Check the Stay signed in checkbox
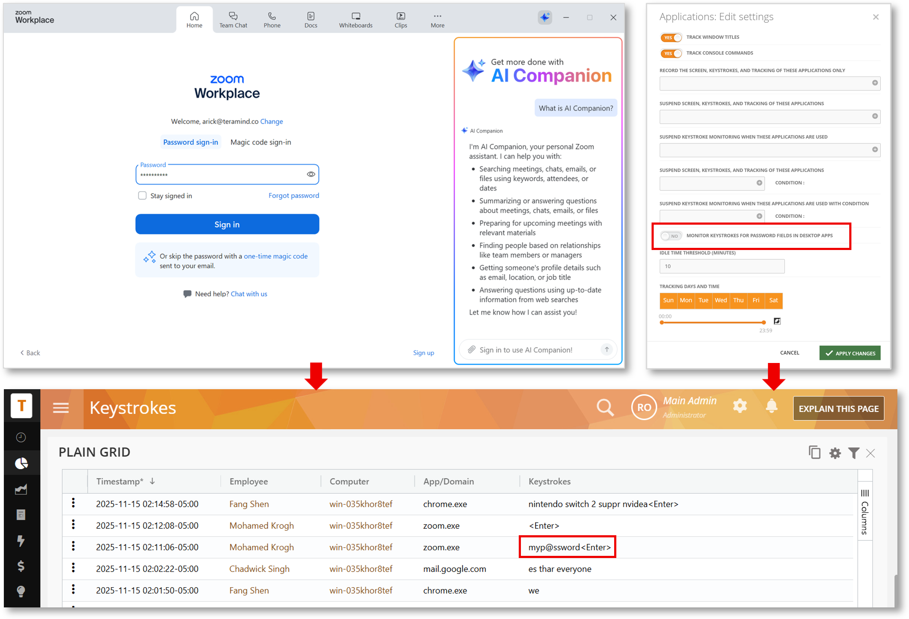 point(142,195)
